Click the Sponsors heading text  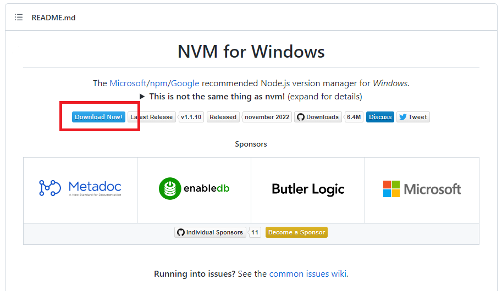(x=251, y=144)
